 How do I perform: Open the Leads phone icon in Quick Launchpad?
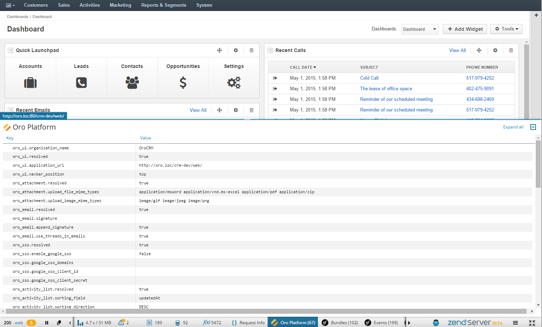[x=81, y=82]
